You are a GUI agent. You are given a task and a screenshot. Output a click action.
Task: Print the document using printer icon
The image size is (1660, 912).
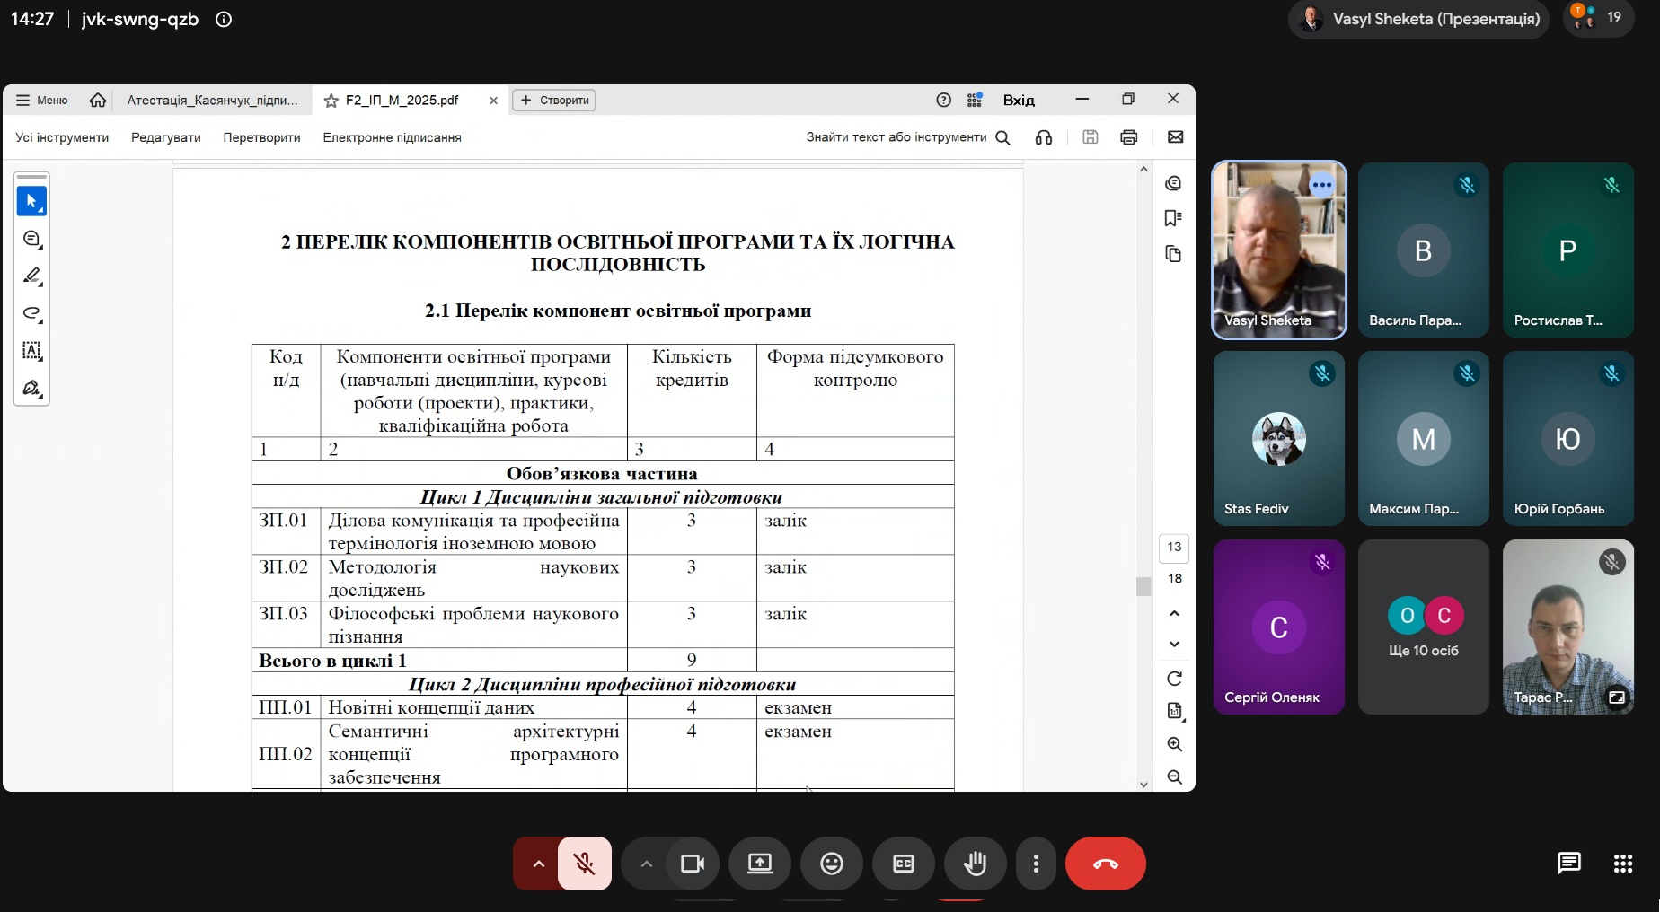click(x=1129, y=137)
